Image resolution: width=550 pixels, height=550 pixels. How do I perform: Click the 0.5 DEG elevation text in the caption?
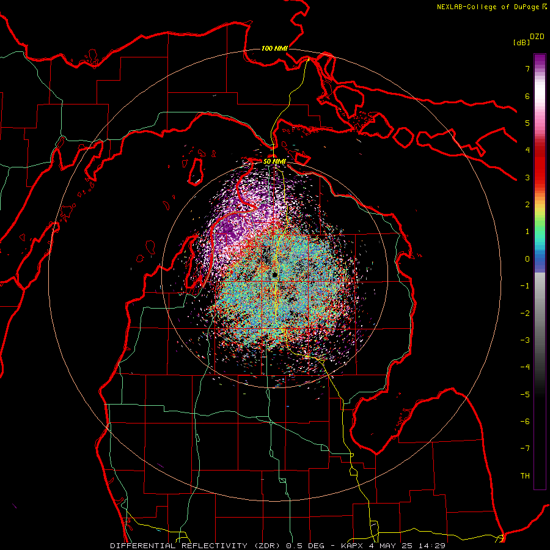(x=305, y=546)
